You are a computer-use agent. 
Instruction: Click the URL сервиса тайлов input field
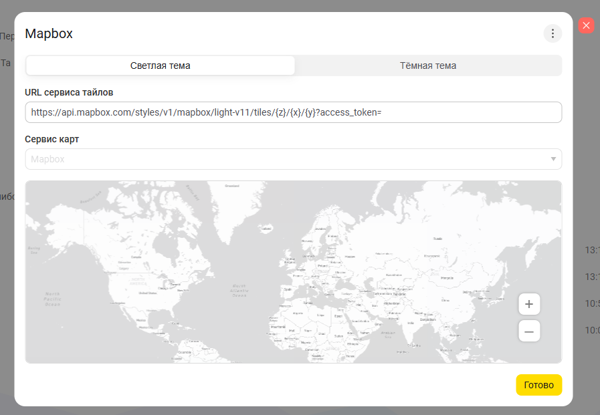click(294, 112)
